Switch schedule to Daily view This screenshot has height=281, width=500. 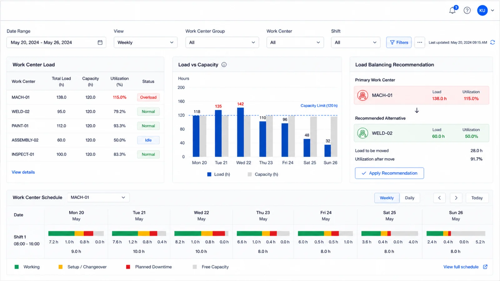click(410, 198)
